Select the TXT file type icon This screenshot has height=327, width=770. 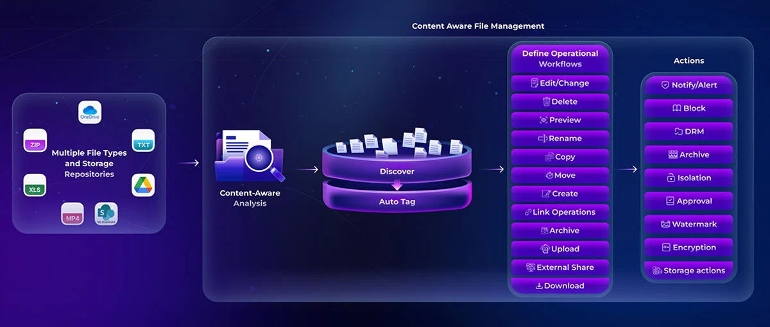[143, 140]
